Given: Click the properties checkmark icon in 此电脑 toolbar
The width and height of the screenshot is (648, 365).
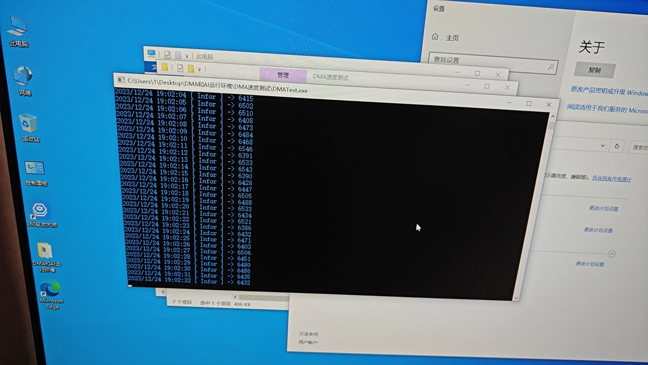Looking at the screenshot, I should (x=167, y=55).
